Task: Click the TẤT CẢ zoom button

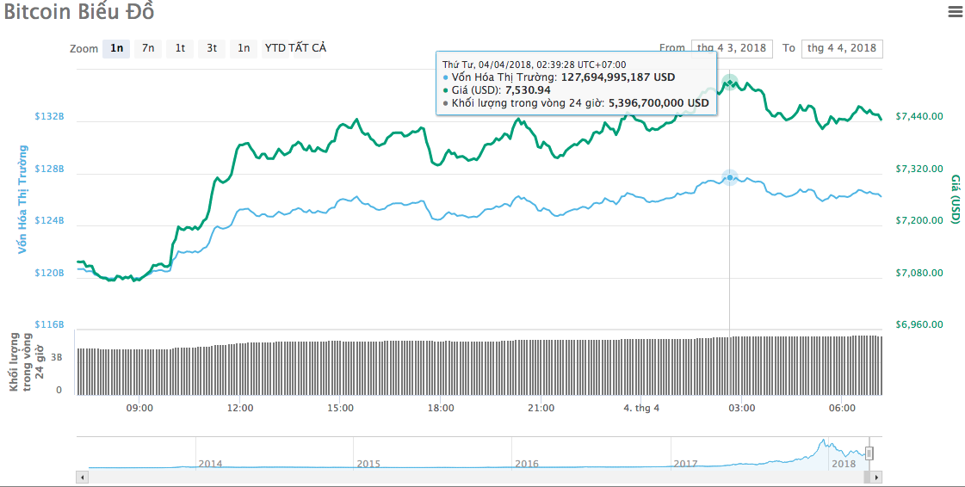Action: coord(308,48)
